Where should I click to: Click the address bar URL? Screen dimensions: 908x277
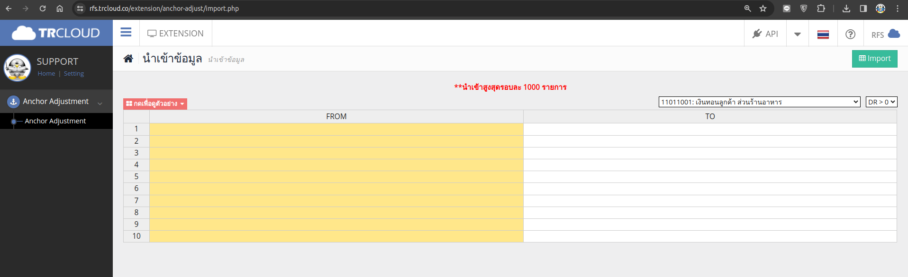(x=164, y=9)
